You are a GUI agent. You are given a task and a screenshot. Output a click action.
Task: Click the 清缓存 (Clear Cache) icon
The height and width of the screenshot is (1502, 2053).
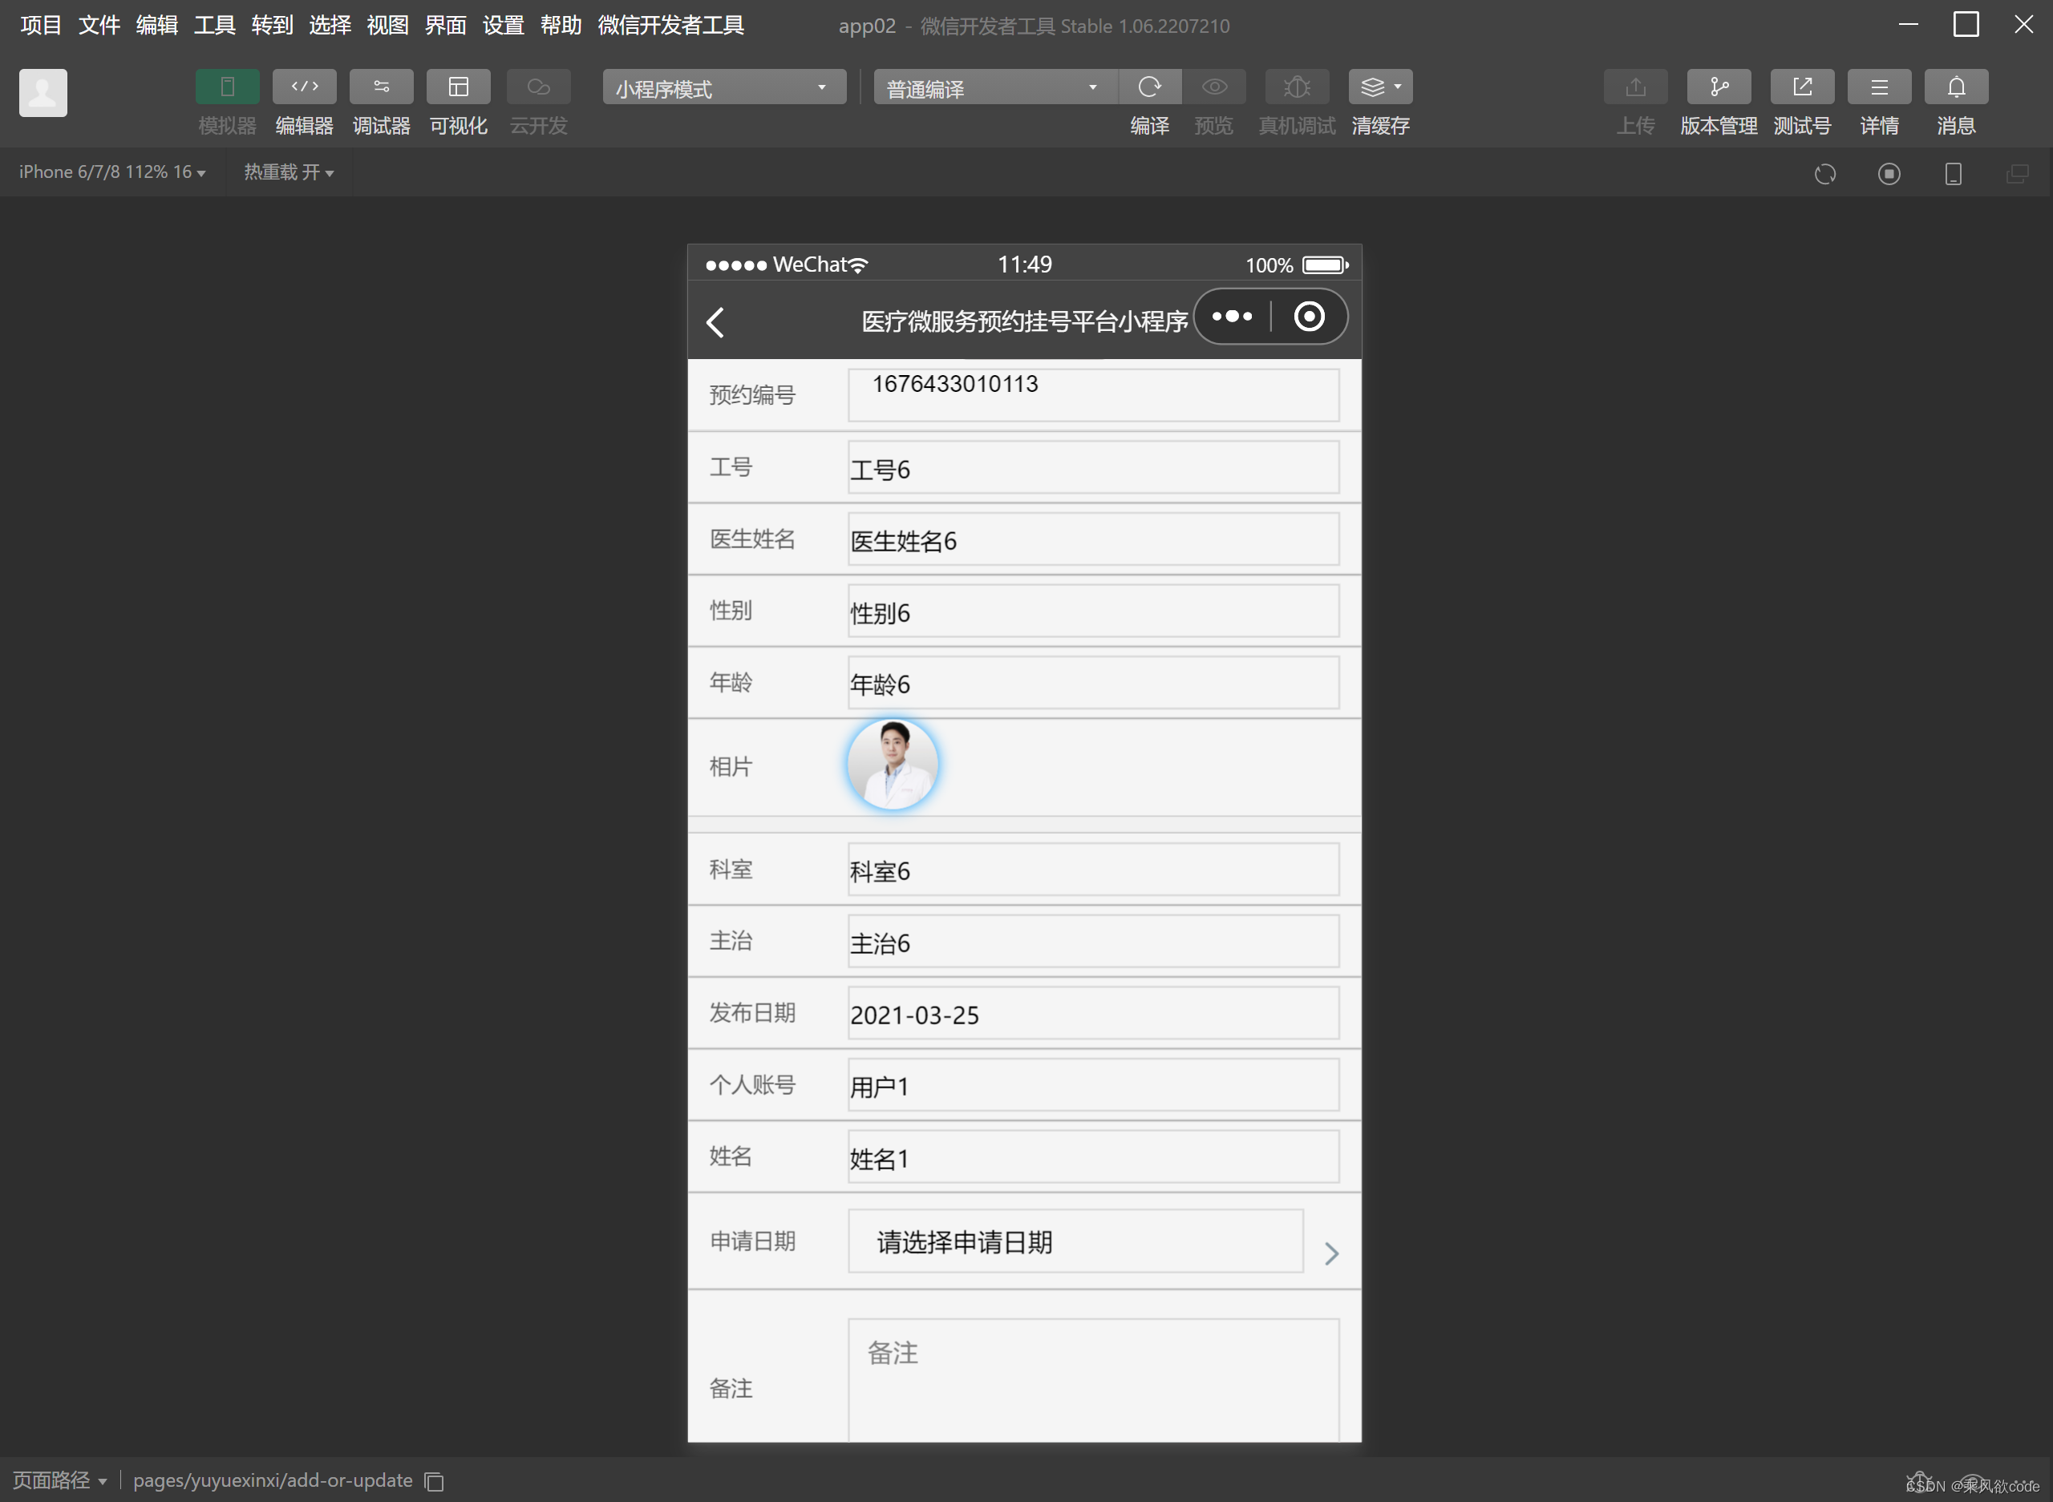(x=1374, y=87)
